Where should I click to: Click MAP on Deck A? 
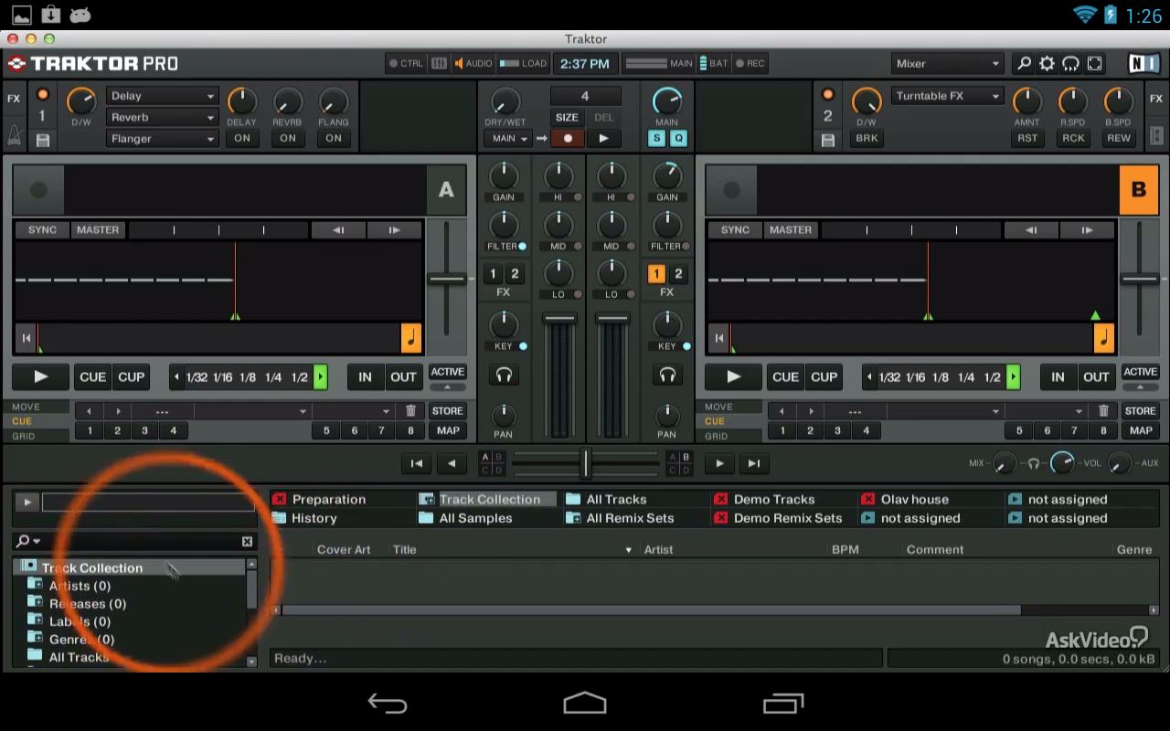tap(448, 430)
